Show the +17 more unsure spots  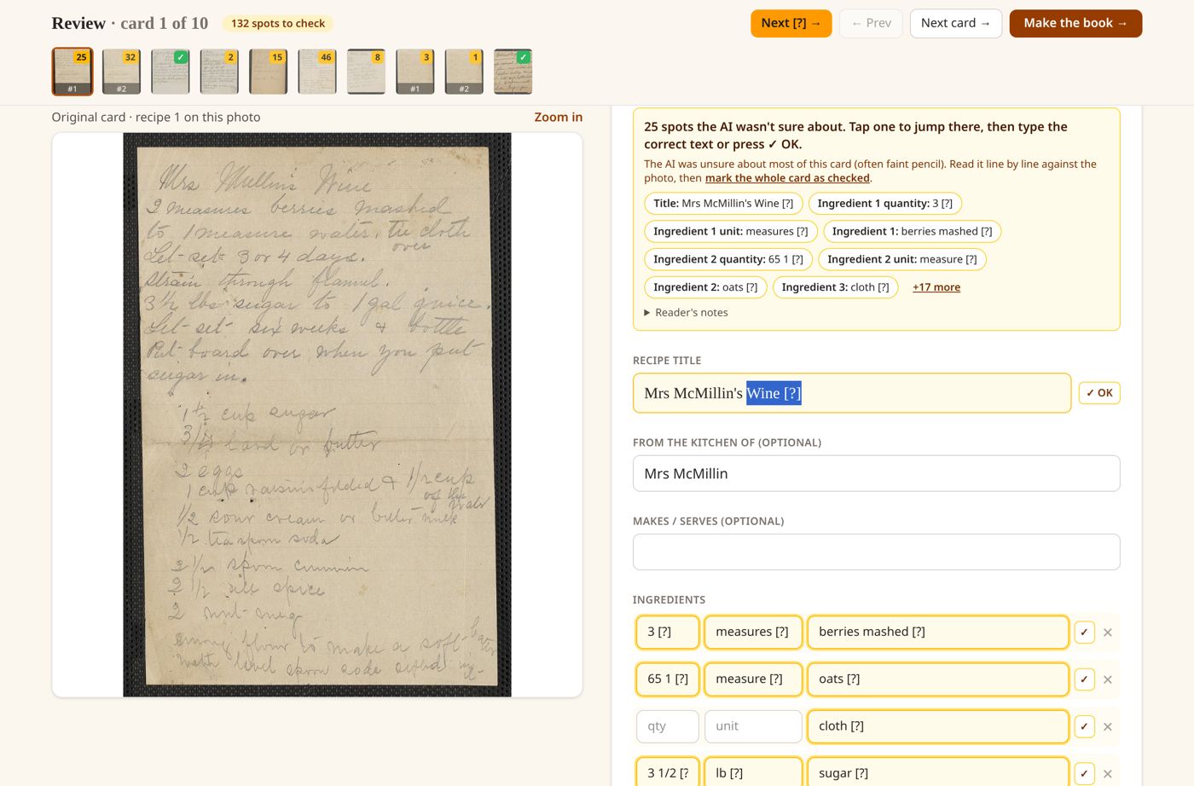[x=936, y=287]
